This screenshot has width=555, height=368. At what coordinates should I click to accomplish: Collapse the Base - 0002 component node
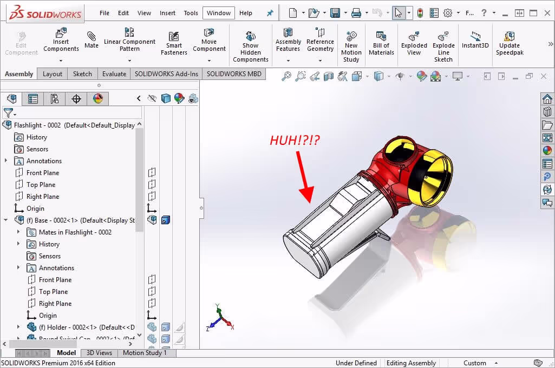(6, 220)
